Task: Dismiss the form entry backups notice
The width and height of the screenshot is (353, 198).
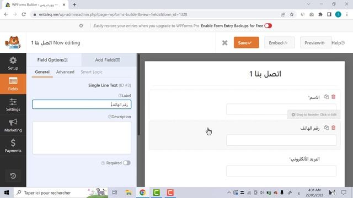Action: [x=81, y=26]
